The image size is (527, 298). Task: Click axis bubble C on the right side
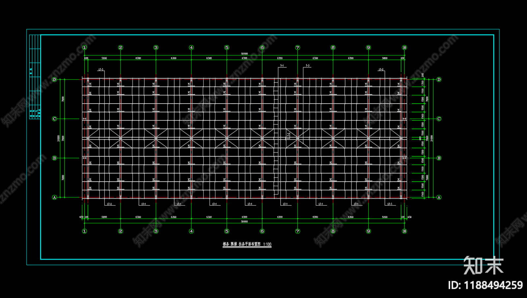pyautogui.click(x=439, y=119)
